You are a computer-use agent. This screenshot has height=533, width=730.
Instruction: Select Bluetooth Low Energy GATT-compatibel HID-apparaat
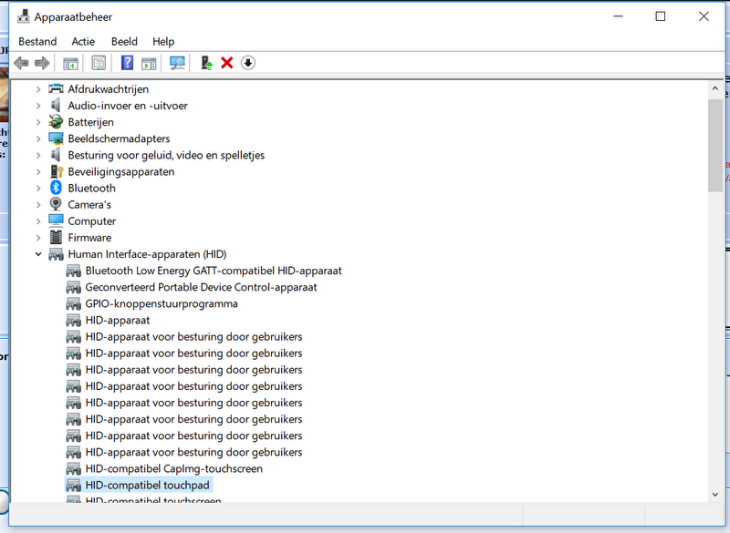click(x=214, y=271)
